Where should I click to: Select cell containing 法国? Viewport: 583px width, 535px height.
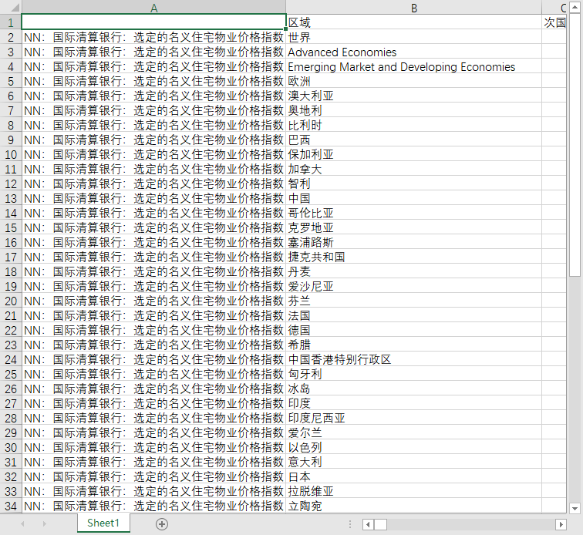pyautogui.click(x=414, y=315)
